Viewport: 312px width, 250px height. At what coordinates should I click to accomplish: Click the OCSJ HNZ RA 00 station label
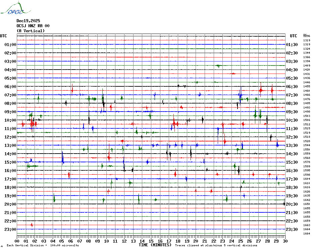click(x=33, y=26)
